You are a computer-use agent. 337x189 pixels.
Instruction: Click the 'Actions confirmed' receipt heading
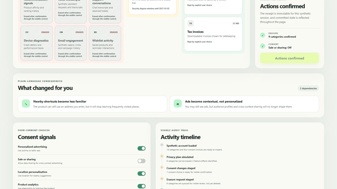[x=282, y=6]
